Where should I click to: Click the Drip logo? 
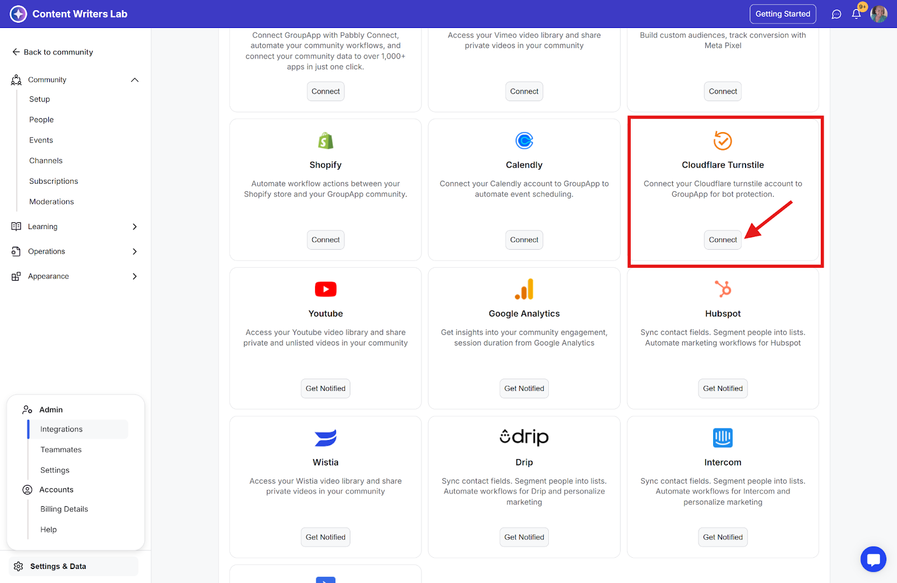tap(524, 437)
